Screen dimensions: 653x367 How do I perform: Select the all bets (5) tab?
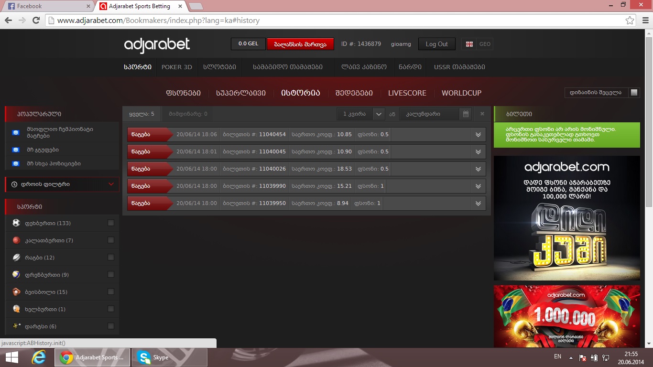click(x=141, y=114)
